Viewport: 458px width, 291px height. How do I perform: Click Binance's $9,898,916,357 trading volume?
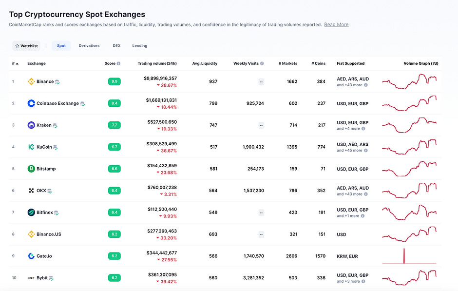point(160,78)
